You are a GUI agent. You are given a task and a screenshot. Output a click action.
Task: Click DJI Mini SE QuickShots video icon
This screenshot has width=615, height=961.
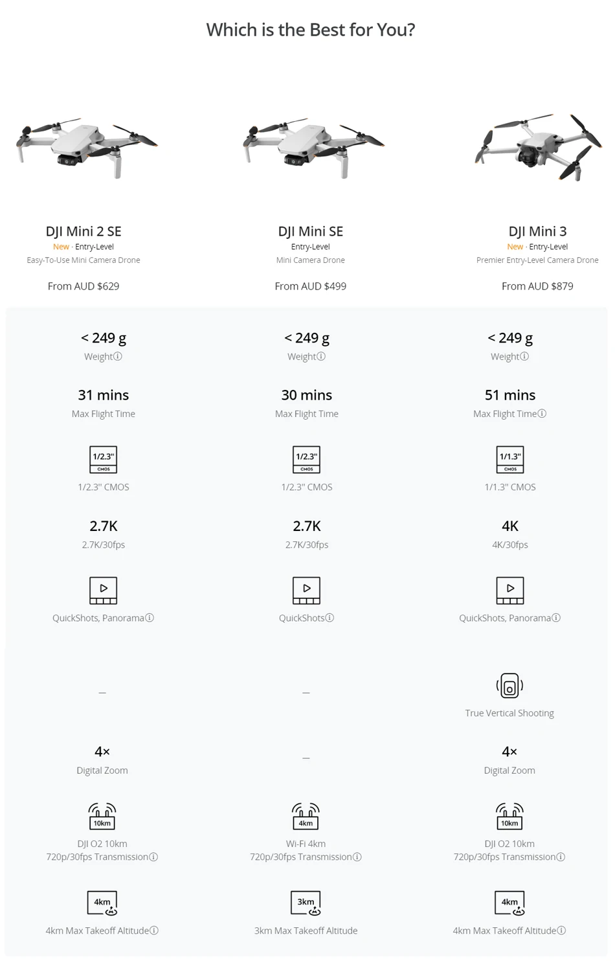click(x=306, y=590)
